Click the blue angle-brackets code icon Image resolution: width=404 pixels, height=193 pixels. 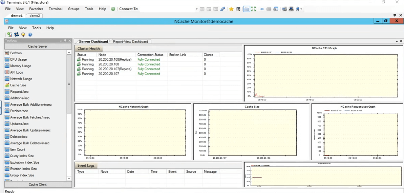(262, 9)
